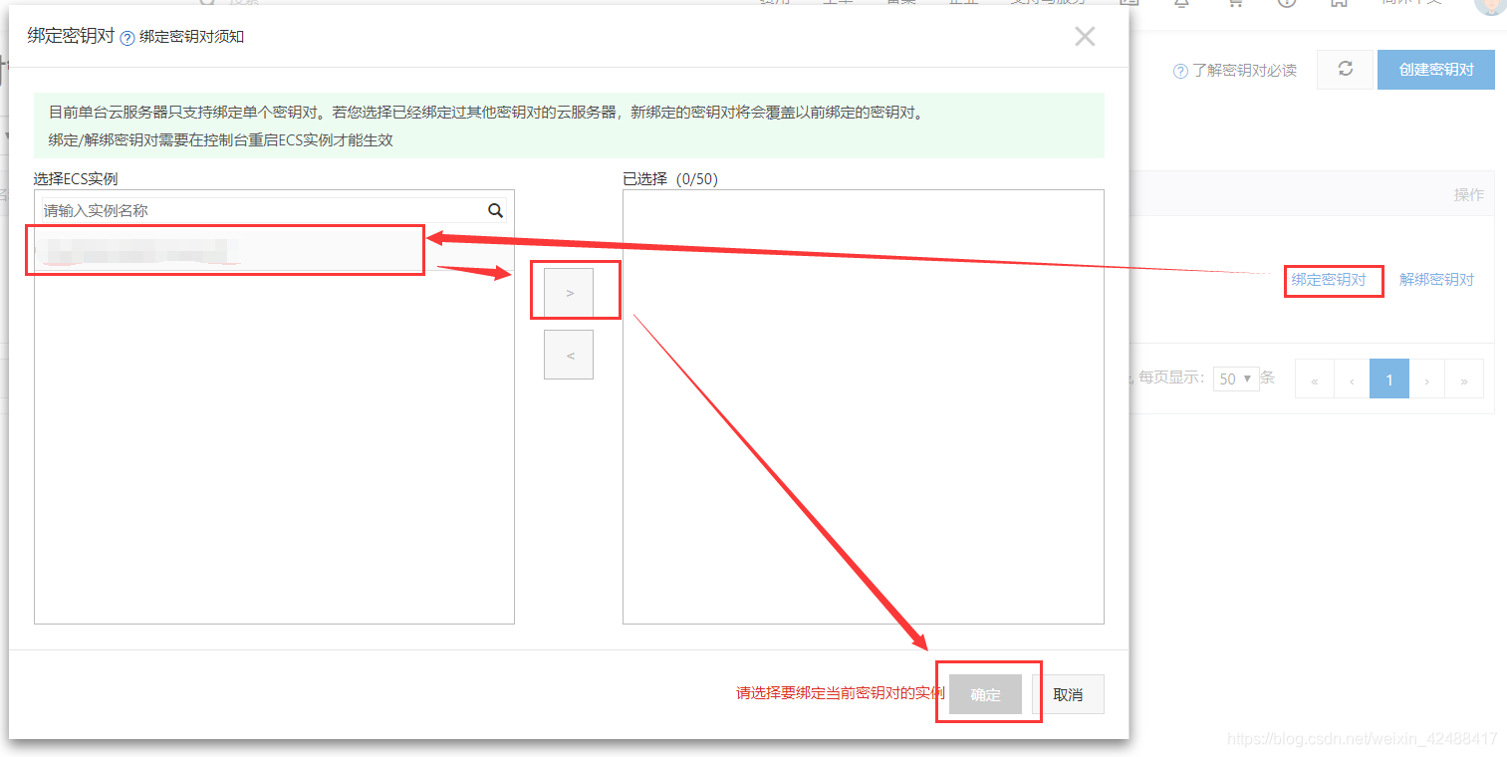Select page 1 in pagination
The image size is (1507, 757).
(x=1389, y=379)
